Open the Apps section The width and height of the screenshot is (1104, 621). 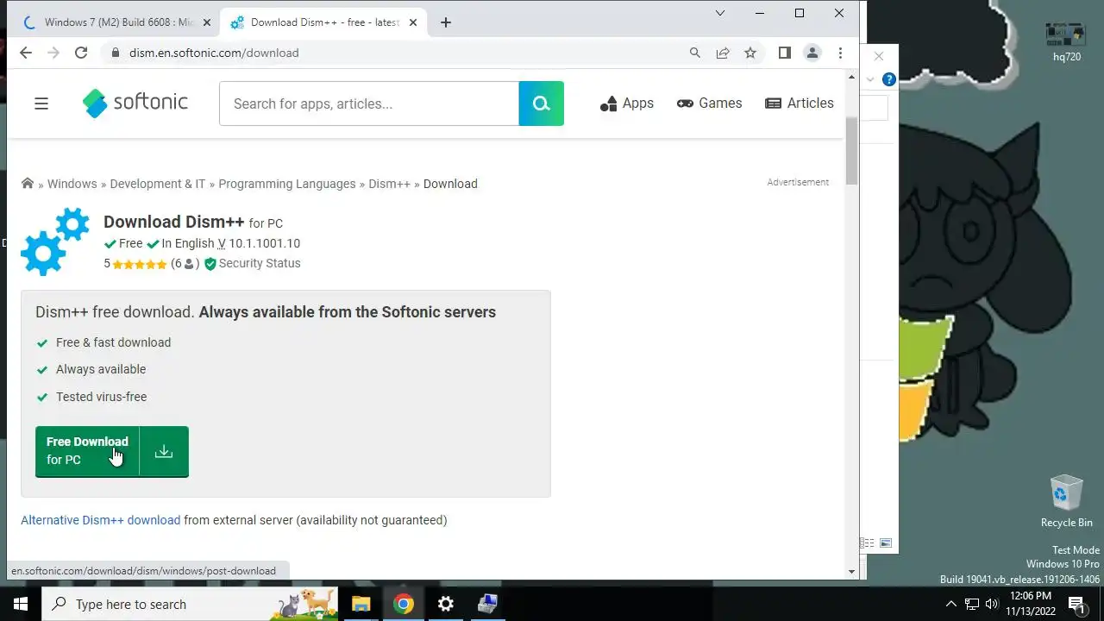(627, 103)
